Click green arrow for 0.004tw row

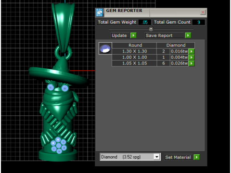click(192, 57)
